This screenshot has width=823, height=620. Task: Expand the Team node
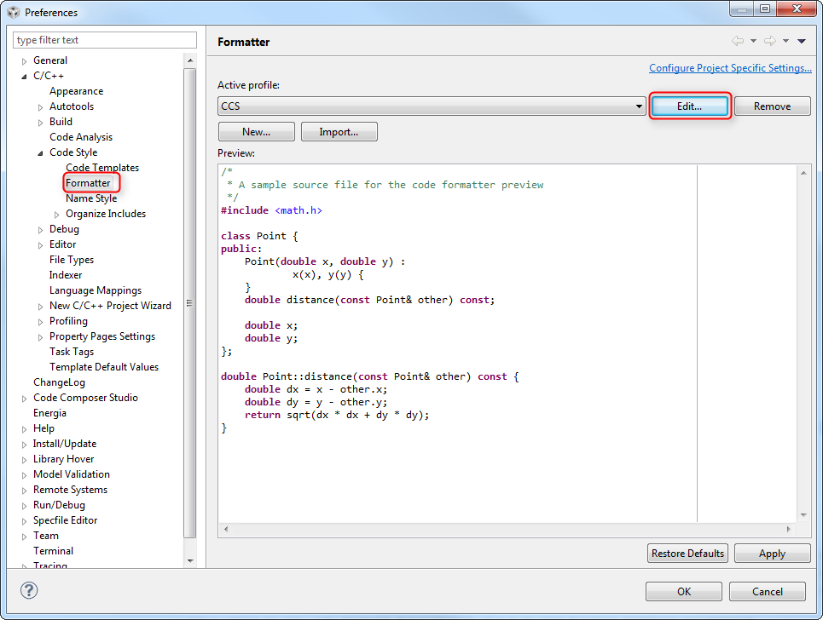pos(24,537)
